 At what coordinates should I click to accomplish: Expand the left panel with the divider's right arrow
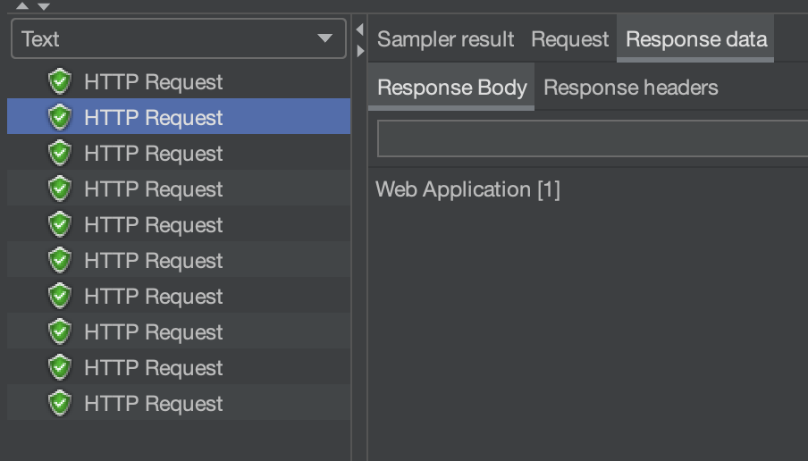tap(359, 51)
